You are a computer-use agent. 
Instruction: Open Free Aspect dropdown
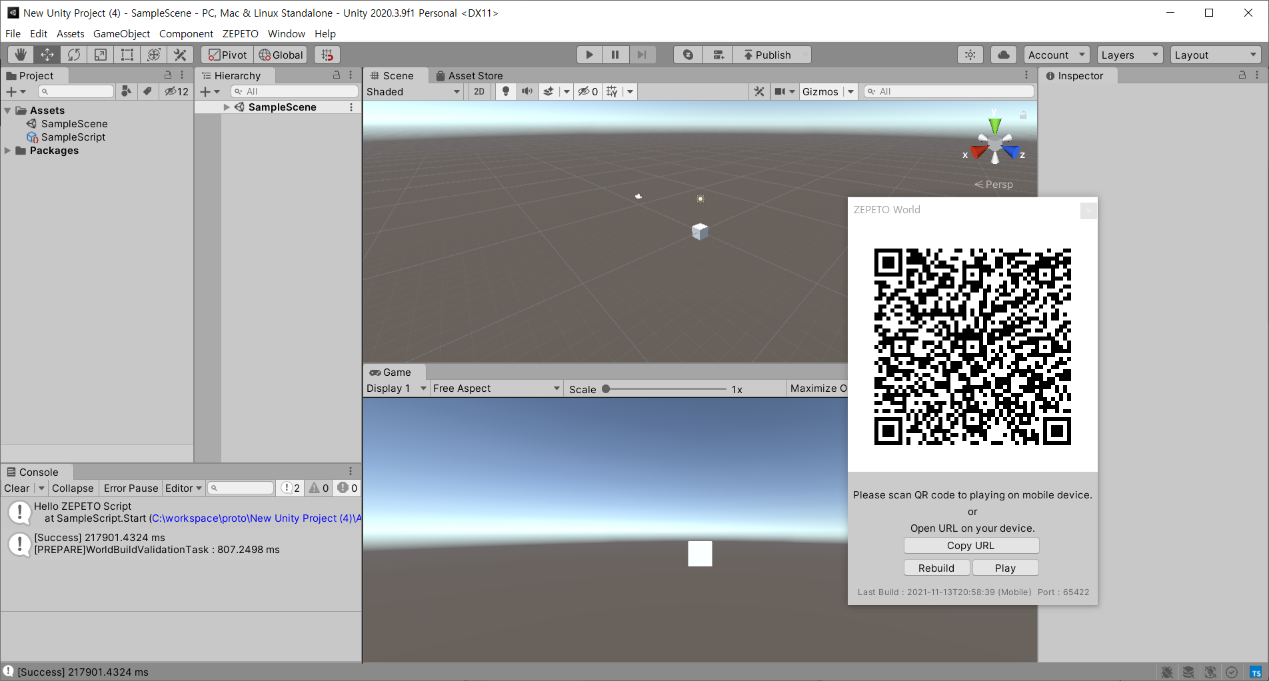point(496,388)
